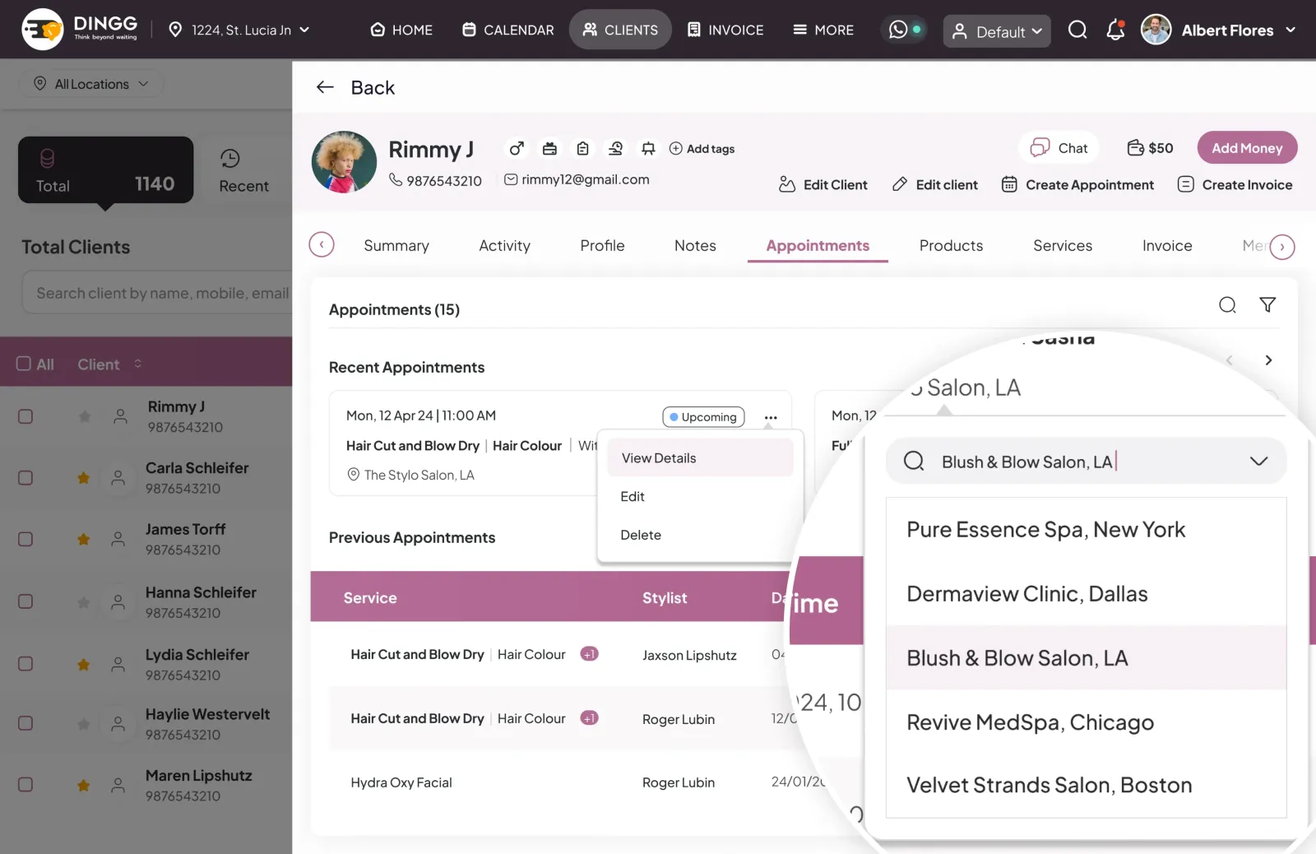Open the All Locations dropdown
Image resolution: width=1316 pixels, height=854 pixels.
click(x=90, y=84)
